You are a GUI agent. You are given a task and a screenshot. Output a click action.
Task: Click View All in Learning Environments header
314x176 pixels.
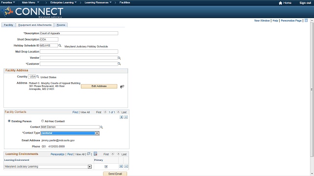pos(79,154)
